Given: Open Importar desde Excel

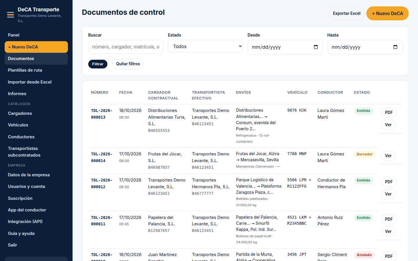Looking at the screenshot, I should click(x=36, y=82).
